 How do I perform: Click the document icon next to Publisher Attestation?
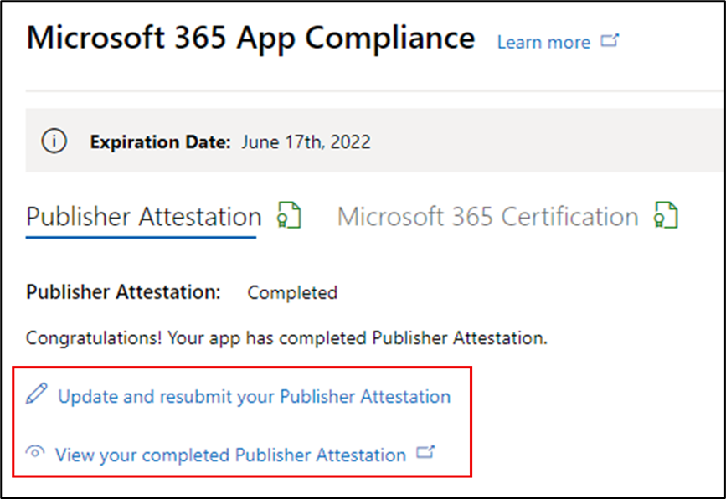(288, 215)
